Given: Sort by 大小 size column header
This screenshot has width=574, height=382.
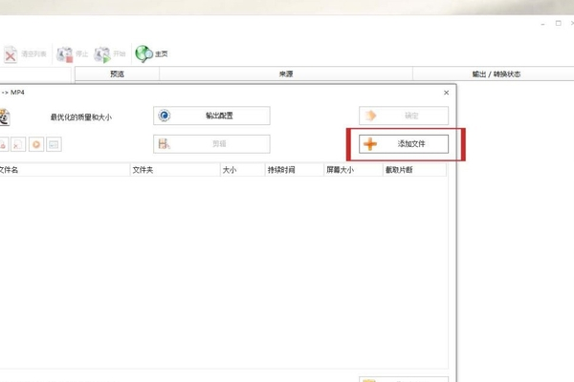Looking at the screenshot, I should pyautogui.click(x=230, y=170).
